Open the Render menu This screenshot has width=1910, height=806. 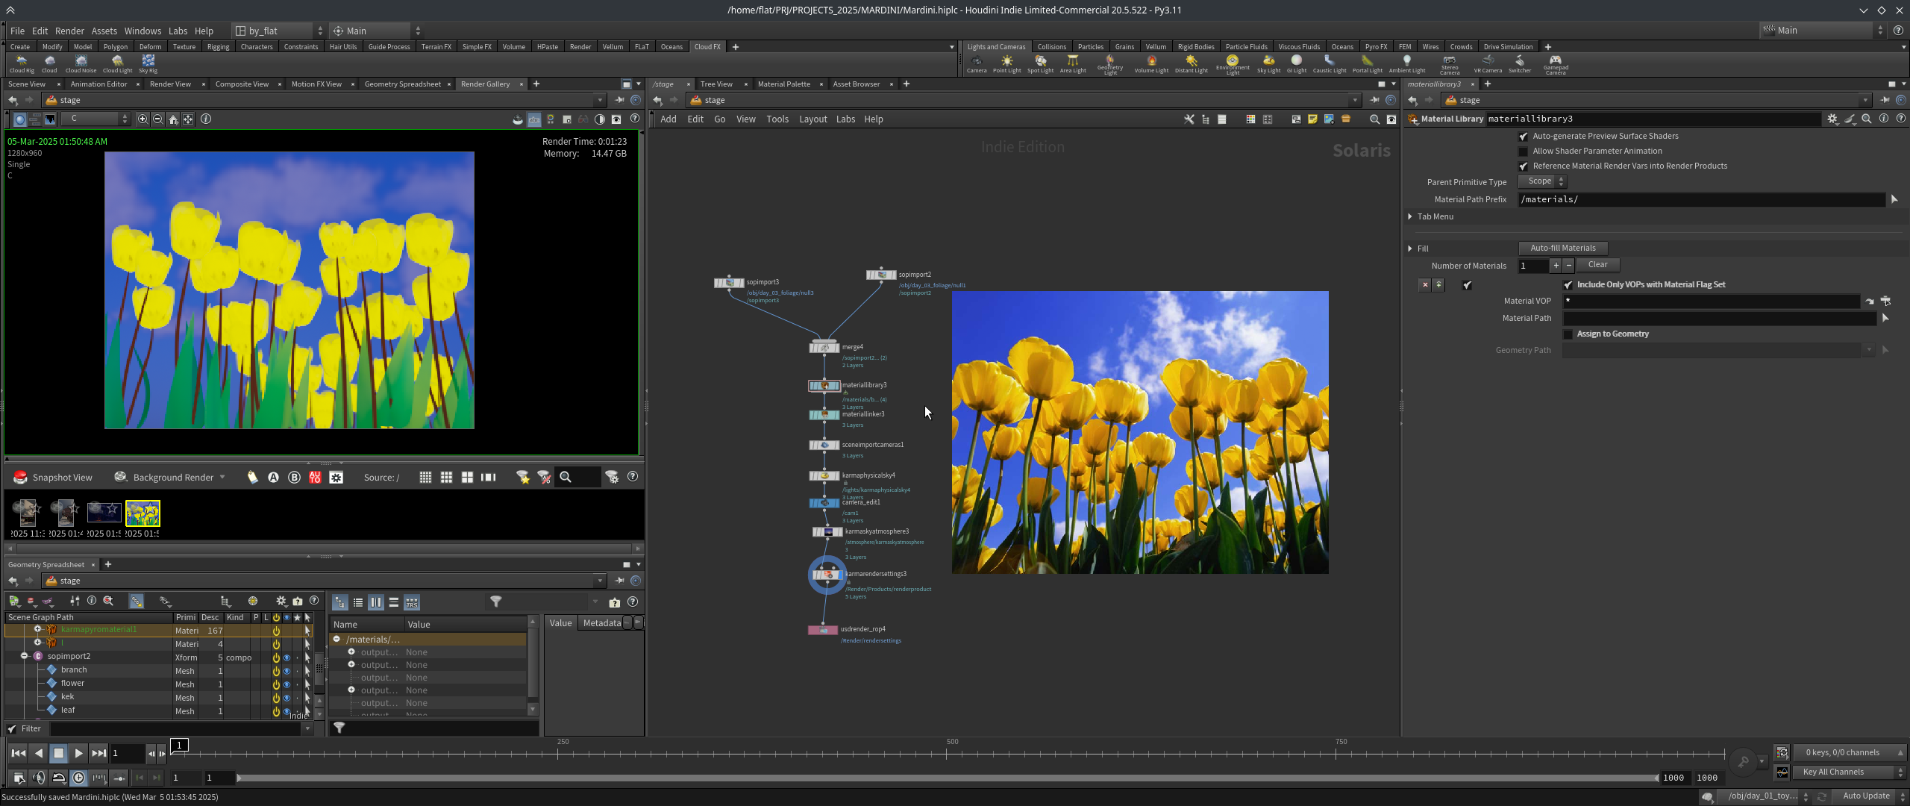pyautogui.click(x=69, y=31)
